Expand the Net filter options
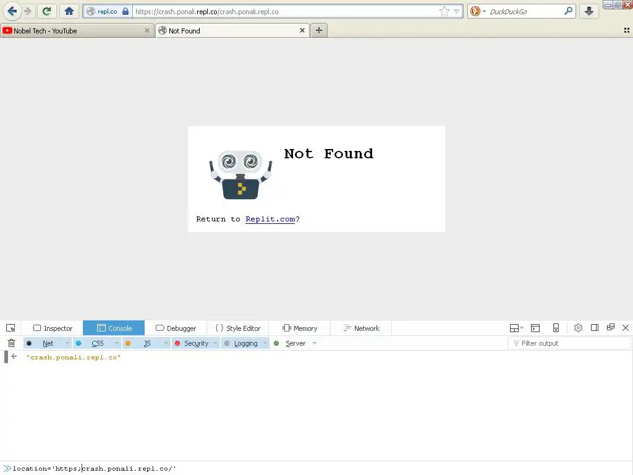The image size is (633, 475). click(67, 343)
